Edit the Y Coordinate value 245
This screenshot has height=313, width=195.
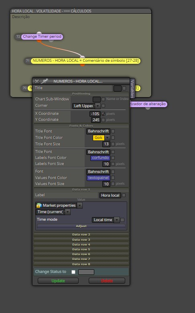[96, 120]
